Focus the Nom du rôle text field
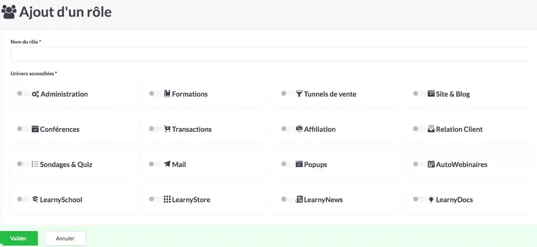The image size is (537, 247). tap(270, 54)
